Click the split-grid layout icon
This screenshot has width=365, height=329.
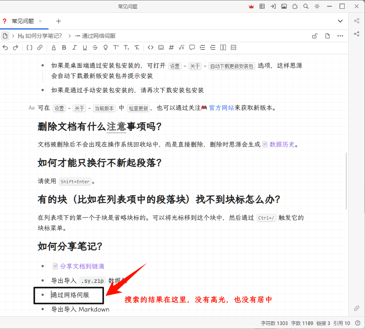point(234,48)
